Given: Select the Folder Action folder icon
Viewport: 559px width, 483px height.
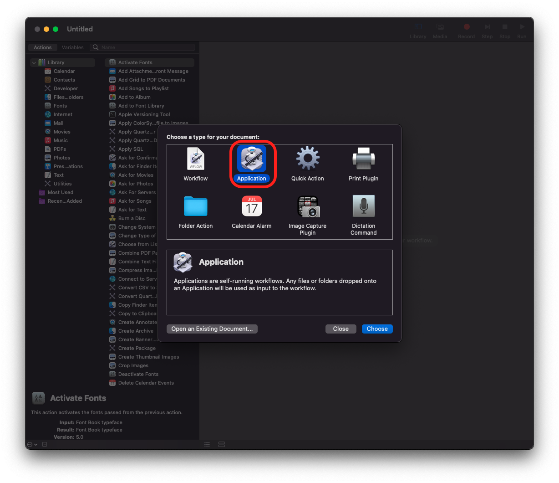Looking at the screenshot, I should [x=196, y=206].
